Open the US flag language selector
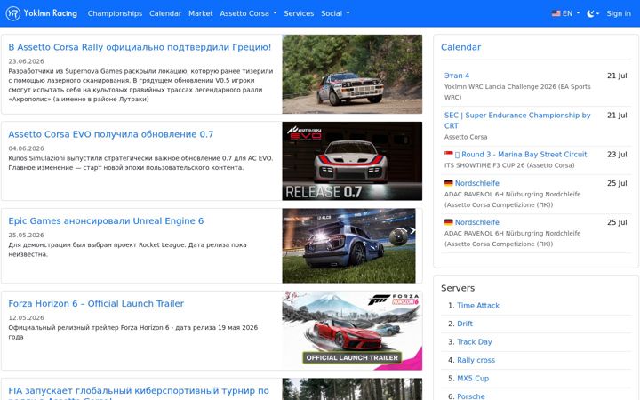This screenshot has width=640, height=400. pos(556,13)
